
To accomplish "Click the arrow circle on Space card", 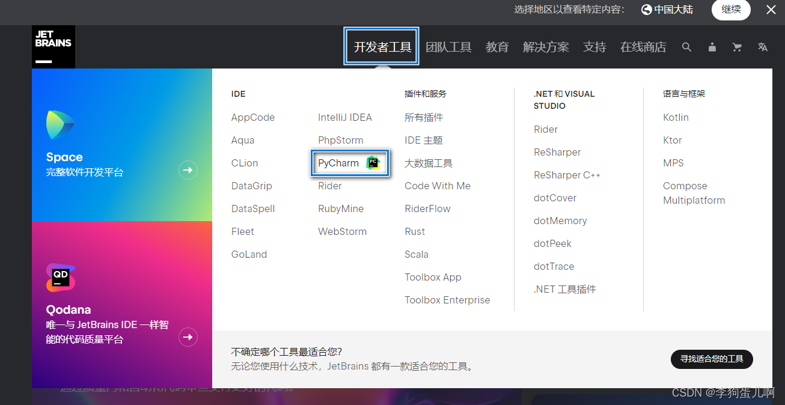I will coord(188,171).
